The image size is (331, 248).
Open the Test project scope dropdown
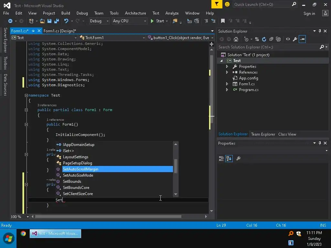(x=44, y=37)
